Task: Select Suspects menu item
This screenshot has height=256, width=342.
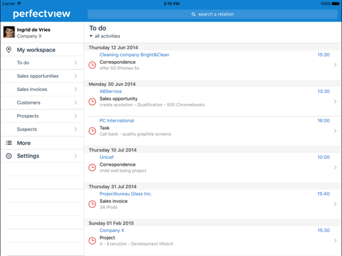Action: 43,129
